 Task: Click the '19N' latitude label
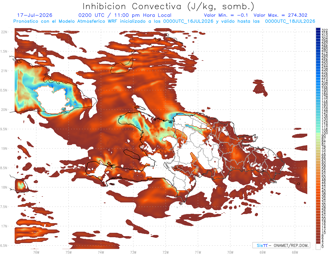[x=4, y=149]
